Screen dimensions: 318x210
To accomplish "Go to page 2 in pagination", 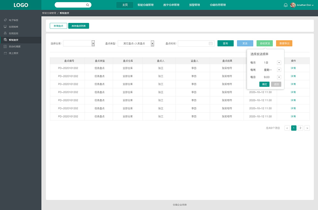I will click(x=301, y=128).
